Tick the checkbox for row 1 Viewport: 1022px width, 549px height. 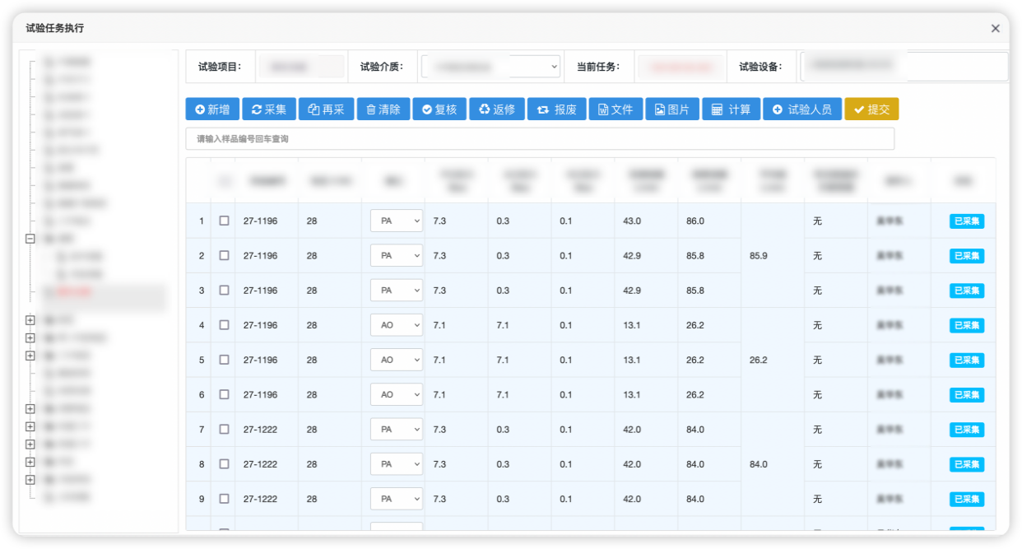click(224, 221)
